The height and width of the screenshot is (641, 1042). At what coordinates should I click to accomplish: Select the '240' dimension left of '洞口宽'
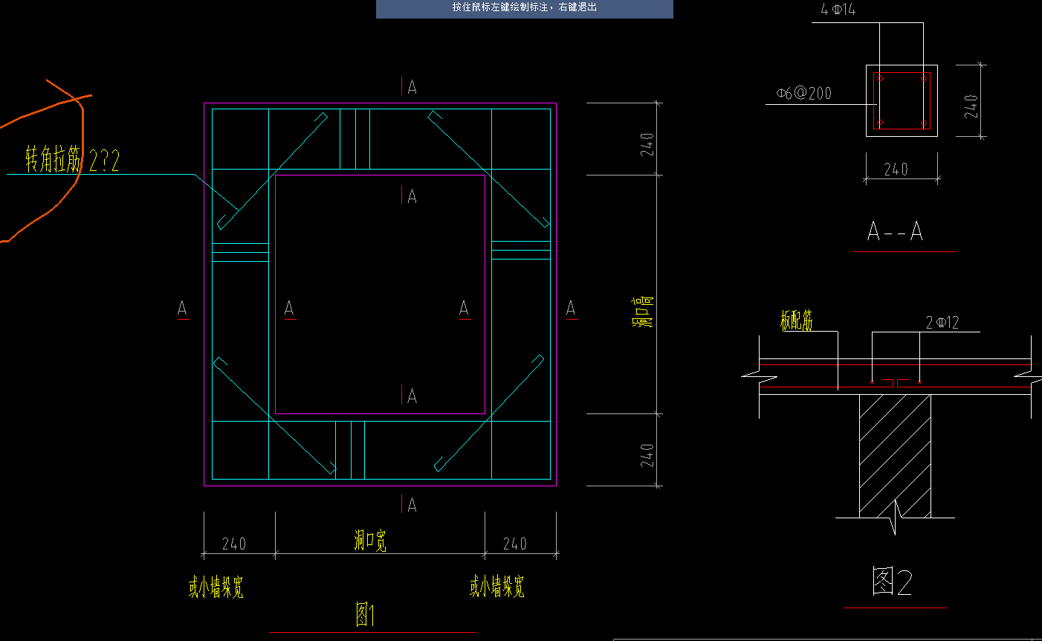click(x=234, y=544)
